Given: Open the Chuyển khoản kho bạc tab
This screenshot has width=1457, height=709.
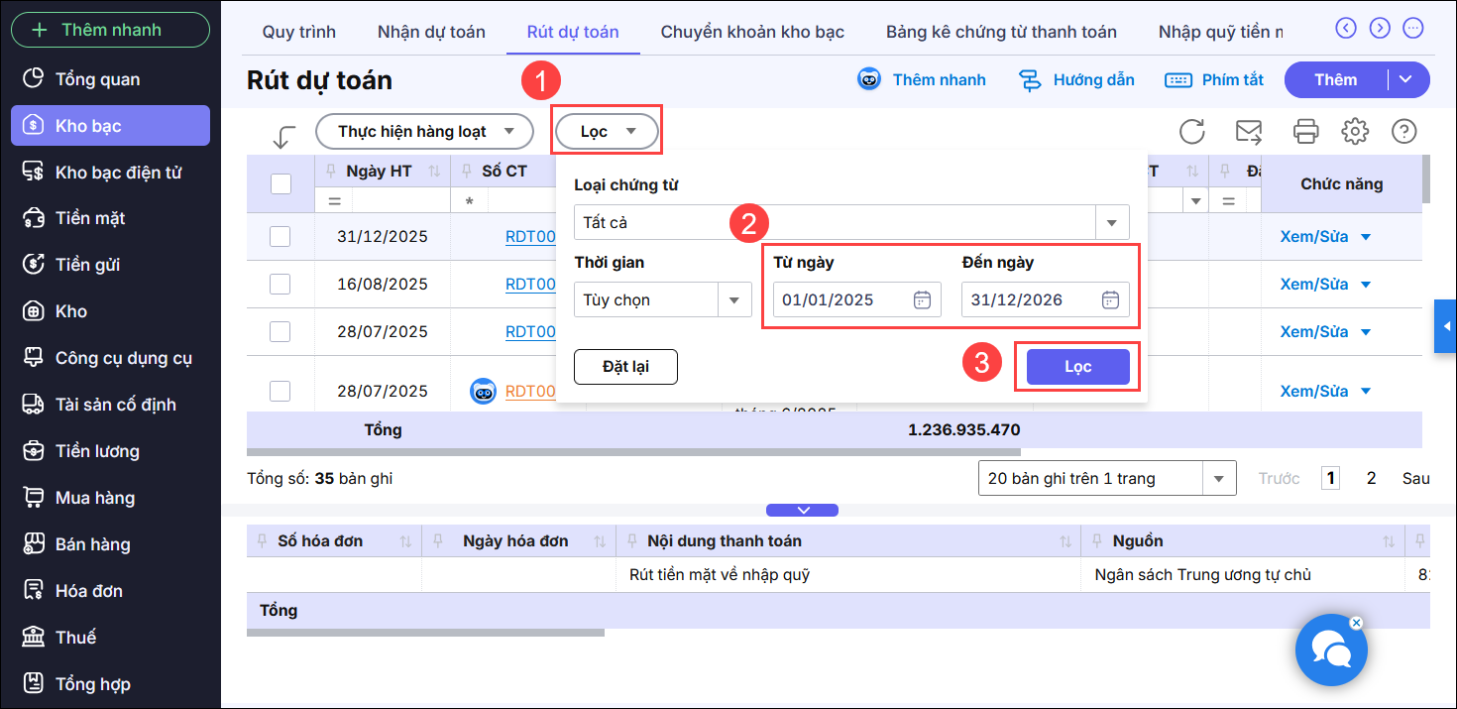Looking at the screenshot, I should click(x=752, y=32).
